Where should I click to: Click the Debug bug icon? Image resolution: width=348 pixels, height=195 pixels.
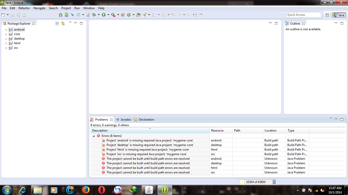(94, 15)
